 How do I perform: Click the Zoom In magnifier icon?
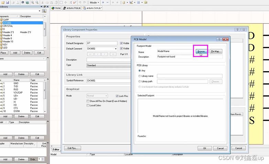[x=32, y=2]
